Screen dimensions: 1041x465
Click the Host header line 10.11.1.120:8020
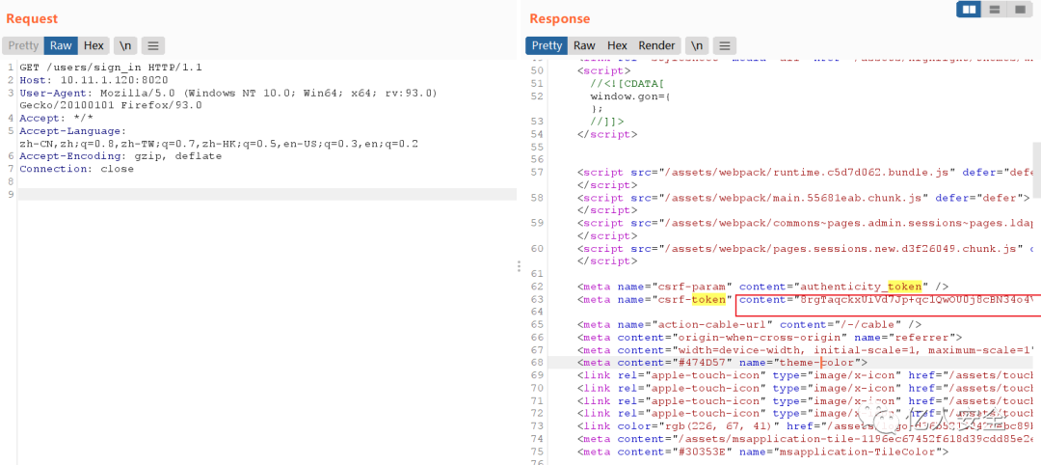(x=93, y=80)
